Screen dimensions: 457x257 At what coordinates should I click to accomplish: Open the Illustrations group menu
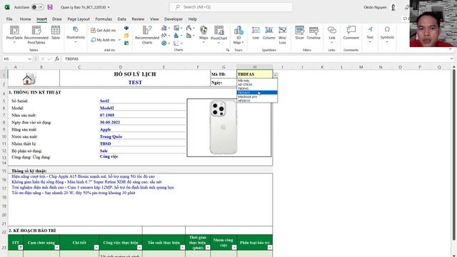pyautogui.click(x=76, y=34)
